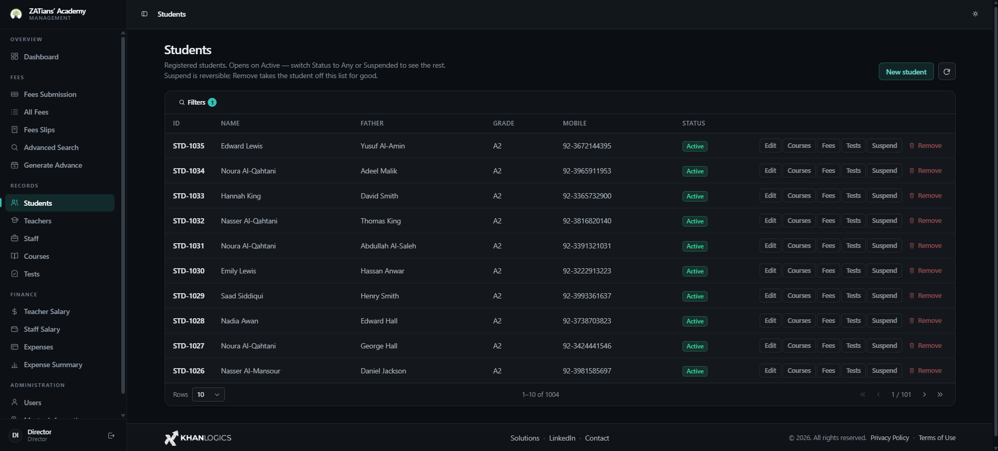Click the Staff briefcase icon

pos(15,239)
